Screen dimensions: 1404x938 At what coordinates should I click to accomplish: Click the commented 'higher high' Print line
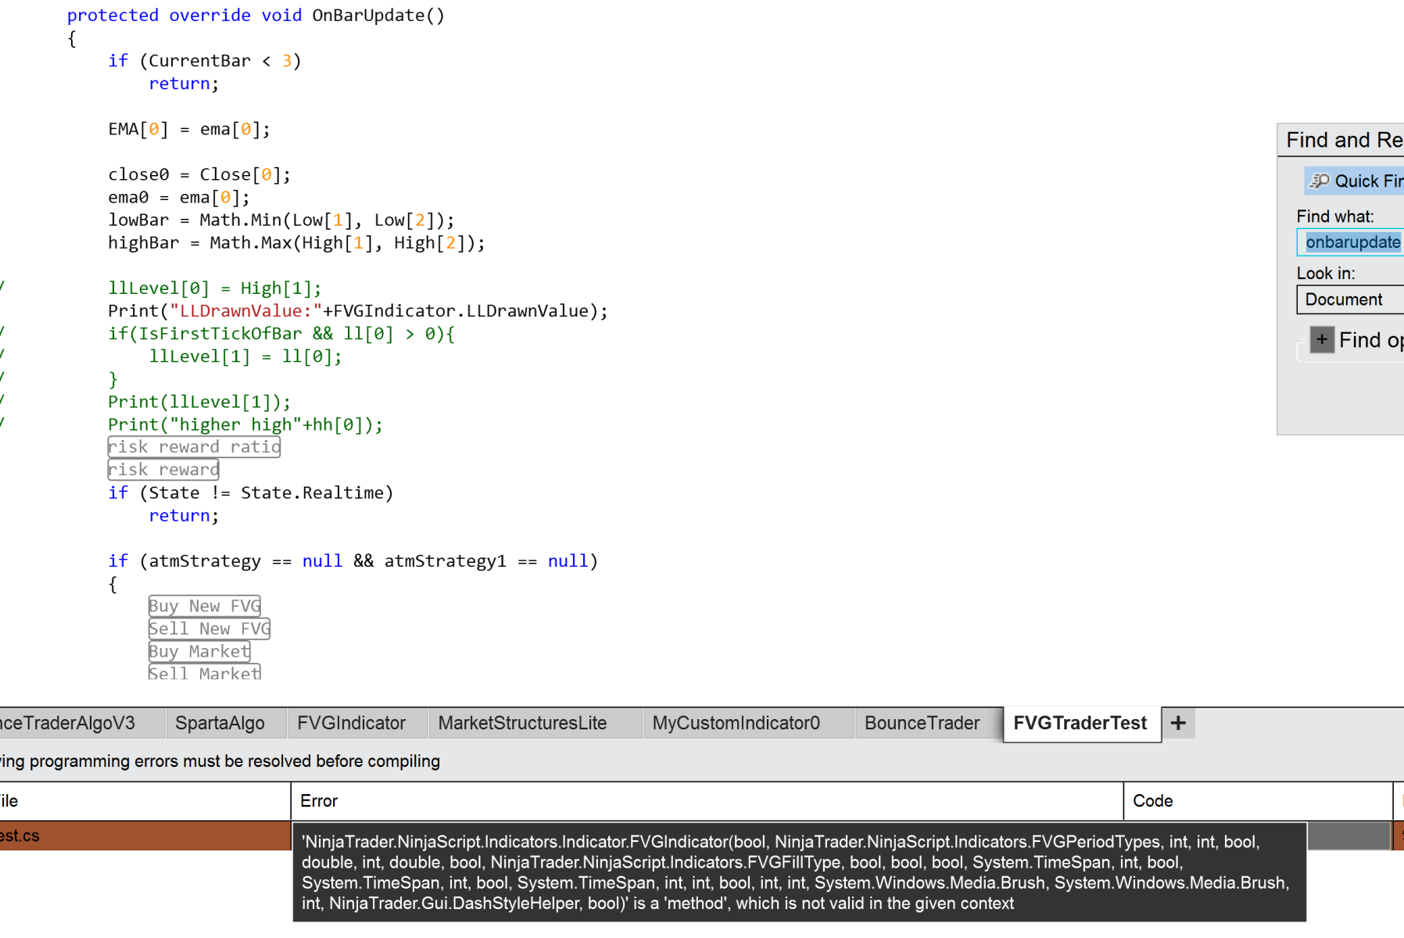[245, 424]
